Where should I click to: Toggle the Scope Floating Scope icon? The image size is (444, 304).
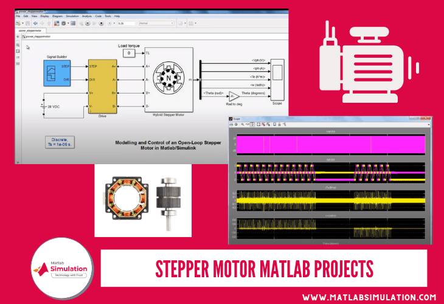point(274,125)
